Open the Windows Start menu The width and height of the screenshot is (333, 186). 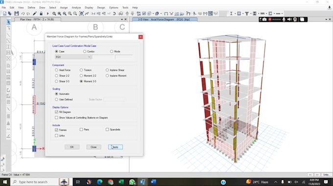tap(5, 182)
